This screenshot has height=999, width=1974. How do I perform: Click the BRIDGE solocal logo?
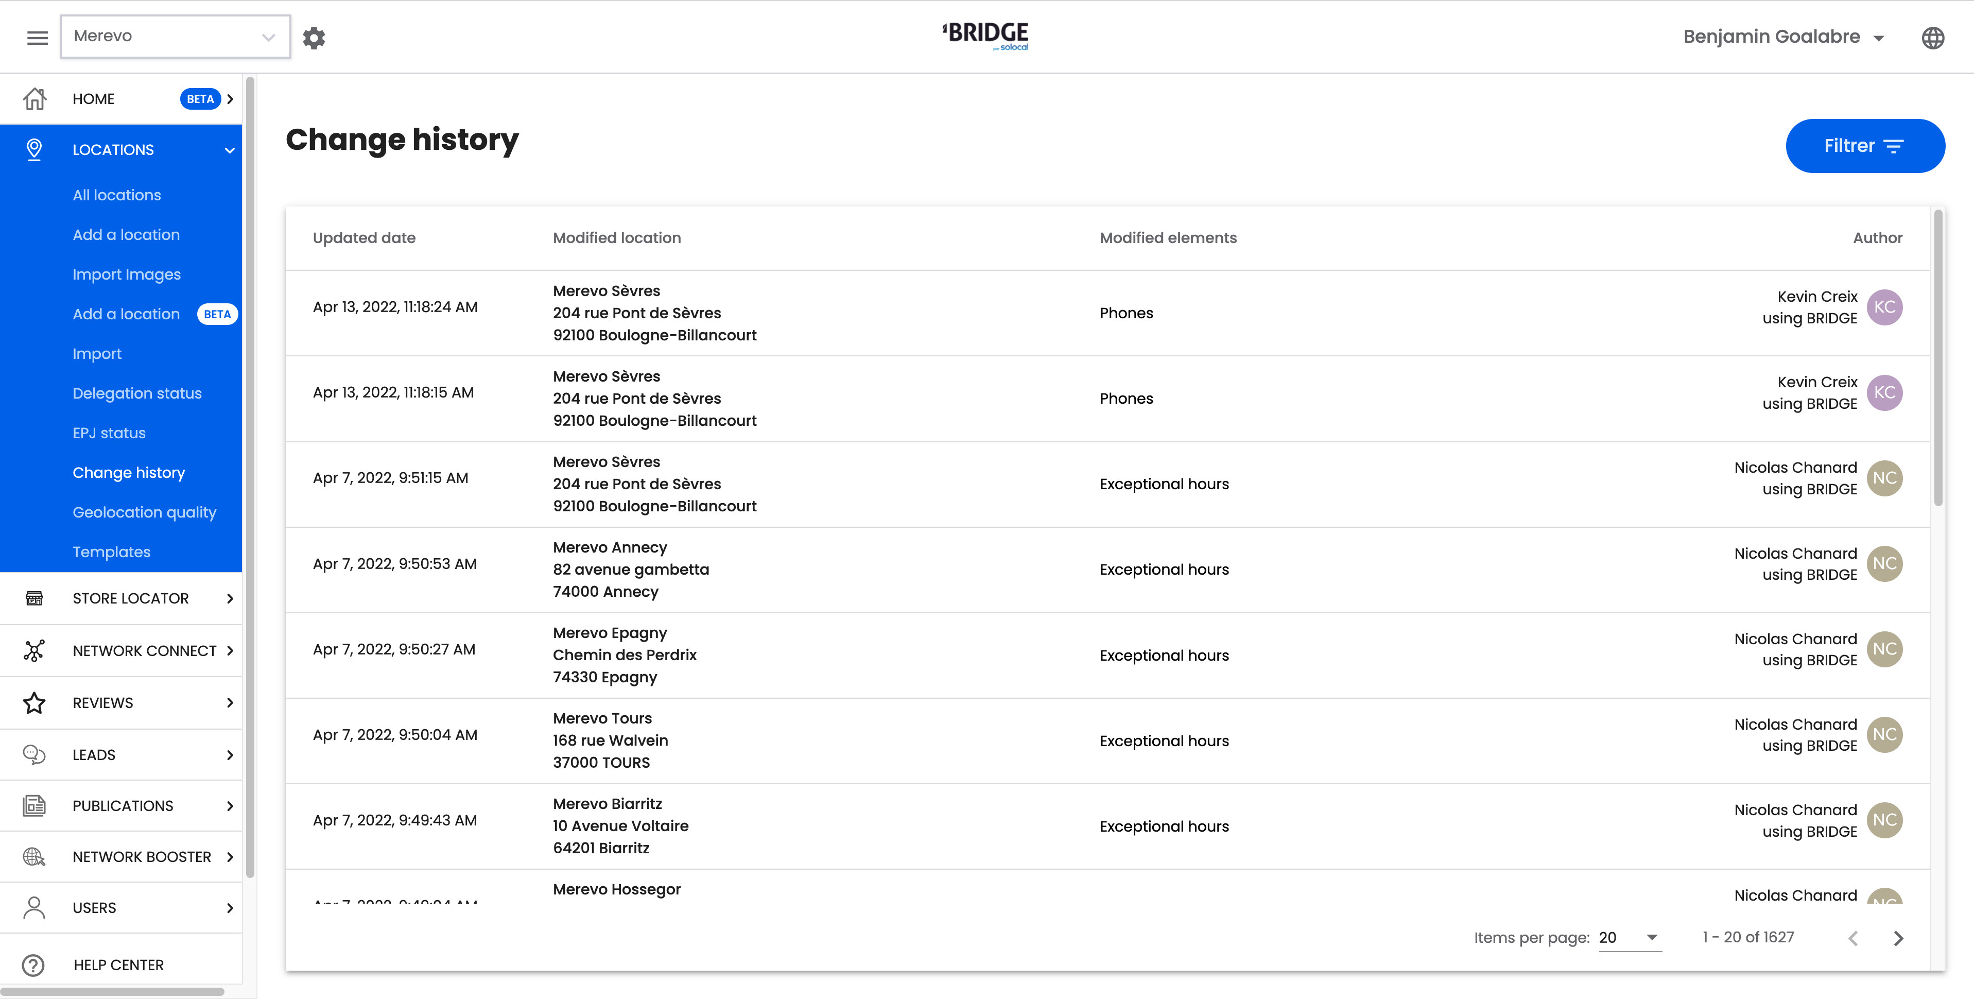point(985,36)
